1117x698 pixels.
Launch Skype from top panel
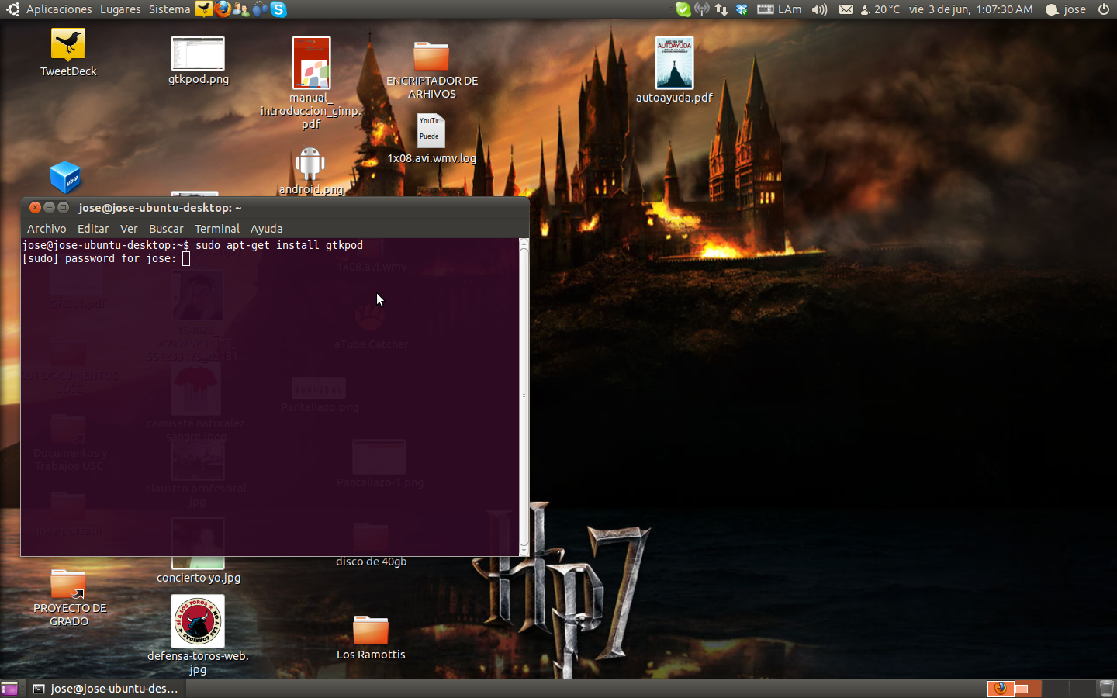tap(278, 9)
